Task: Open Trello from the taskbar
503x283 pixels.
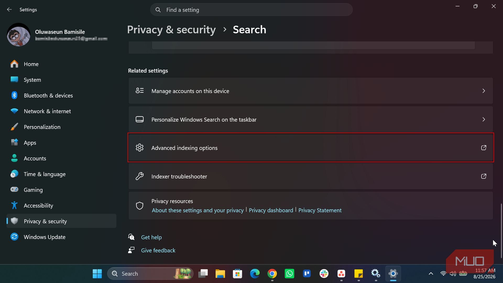Action: (307, 274)
